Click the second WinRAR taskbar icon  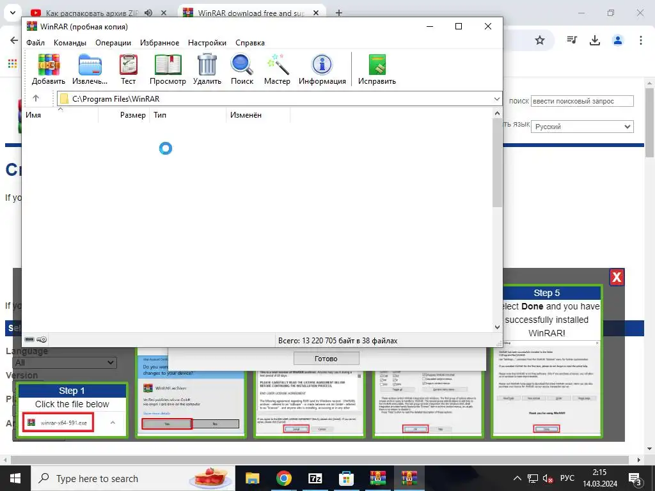[409, 478]
